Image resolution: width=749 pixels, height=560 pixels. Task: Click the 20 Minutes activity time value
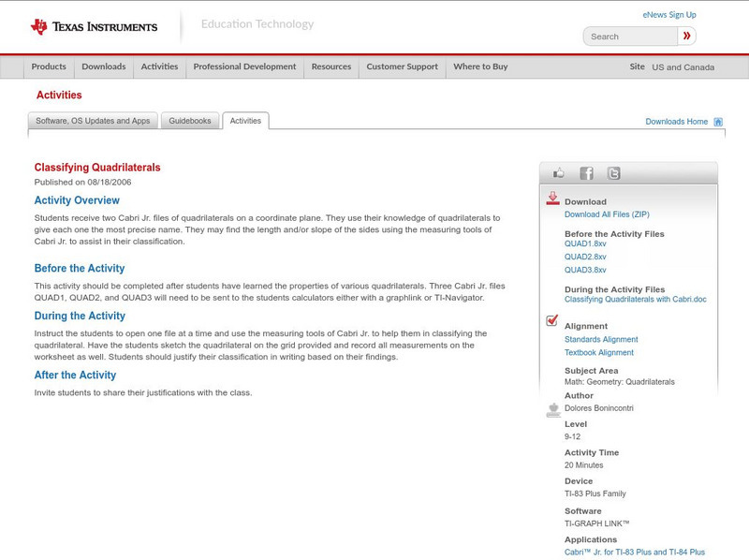583,465
